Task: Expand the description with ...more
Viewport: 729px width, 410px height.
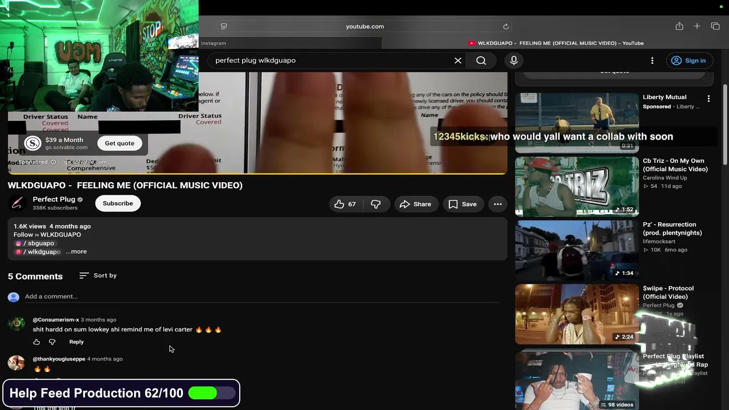Action: pyautogui.click(x=76, y=252)
